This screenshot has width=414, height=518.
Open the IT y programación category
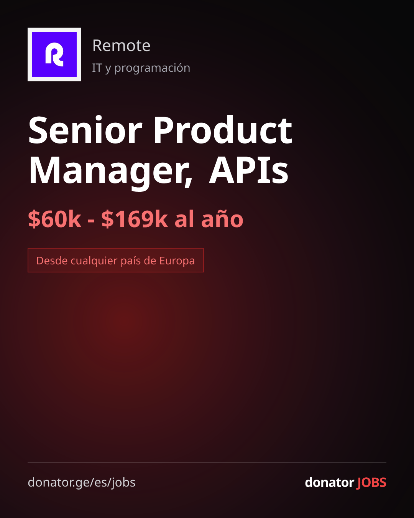click(141, 68)
